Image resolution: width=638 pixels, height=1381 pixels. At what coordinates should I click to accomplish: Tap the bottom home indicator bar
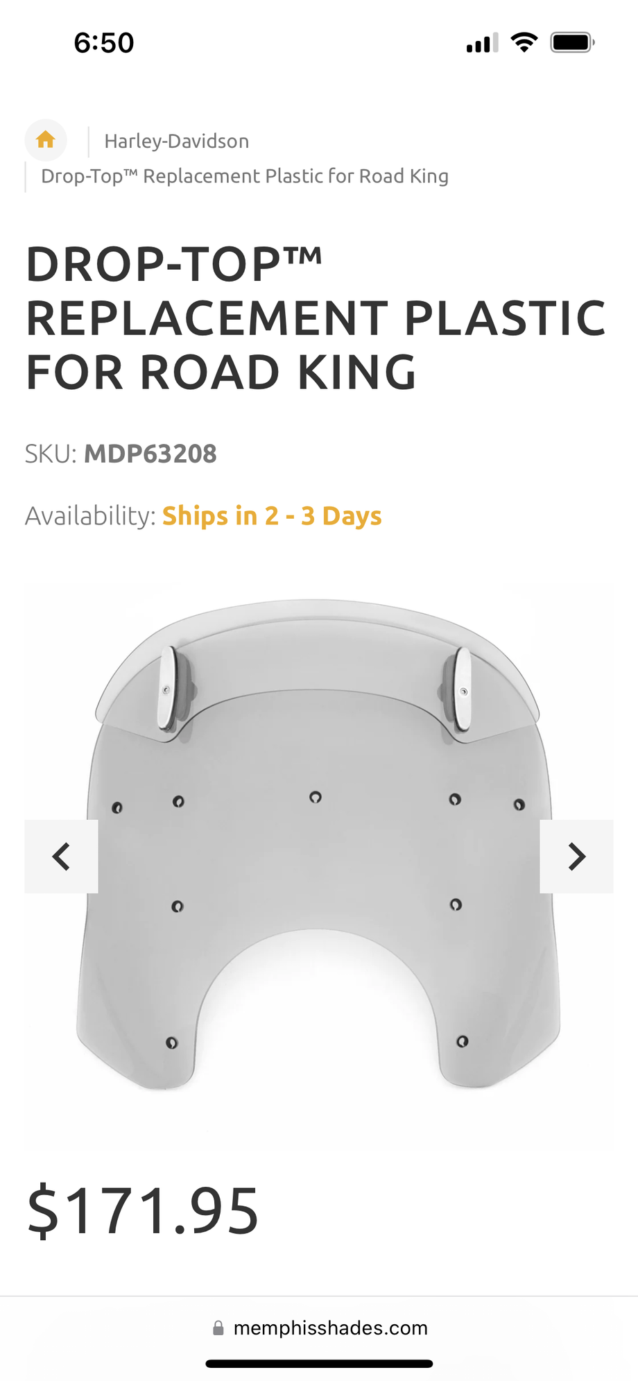[x=320, y=1364]
